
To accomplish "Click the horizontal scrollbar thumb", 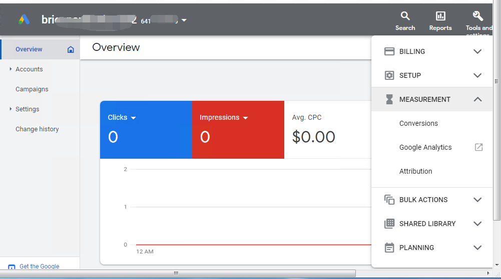I will (x=178, y=274).
